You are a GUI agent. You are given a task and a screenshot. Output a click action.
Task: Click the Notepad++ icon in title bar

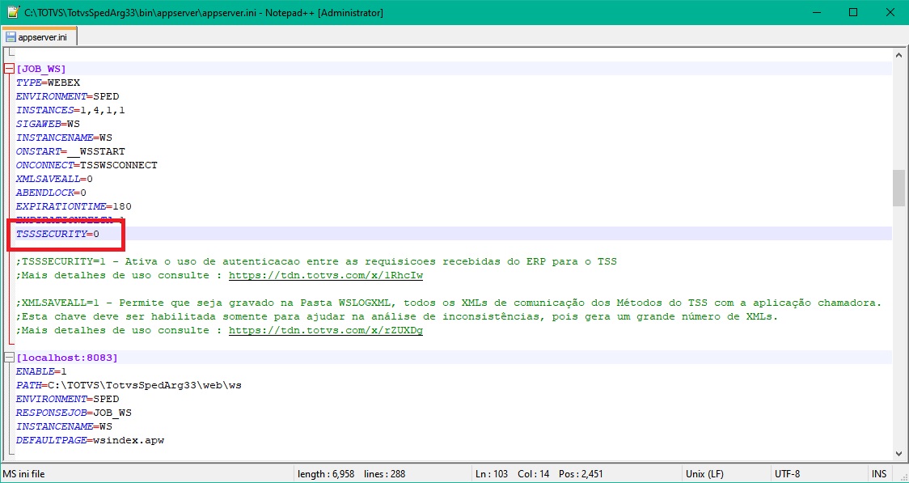11,11
